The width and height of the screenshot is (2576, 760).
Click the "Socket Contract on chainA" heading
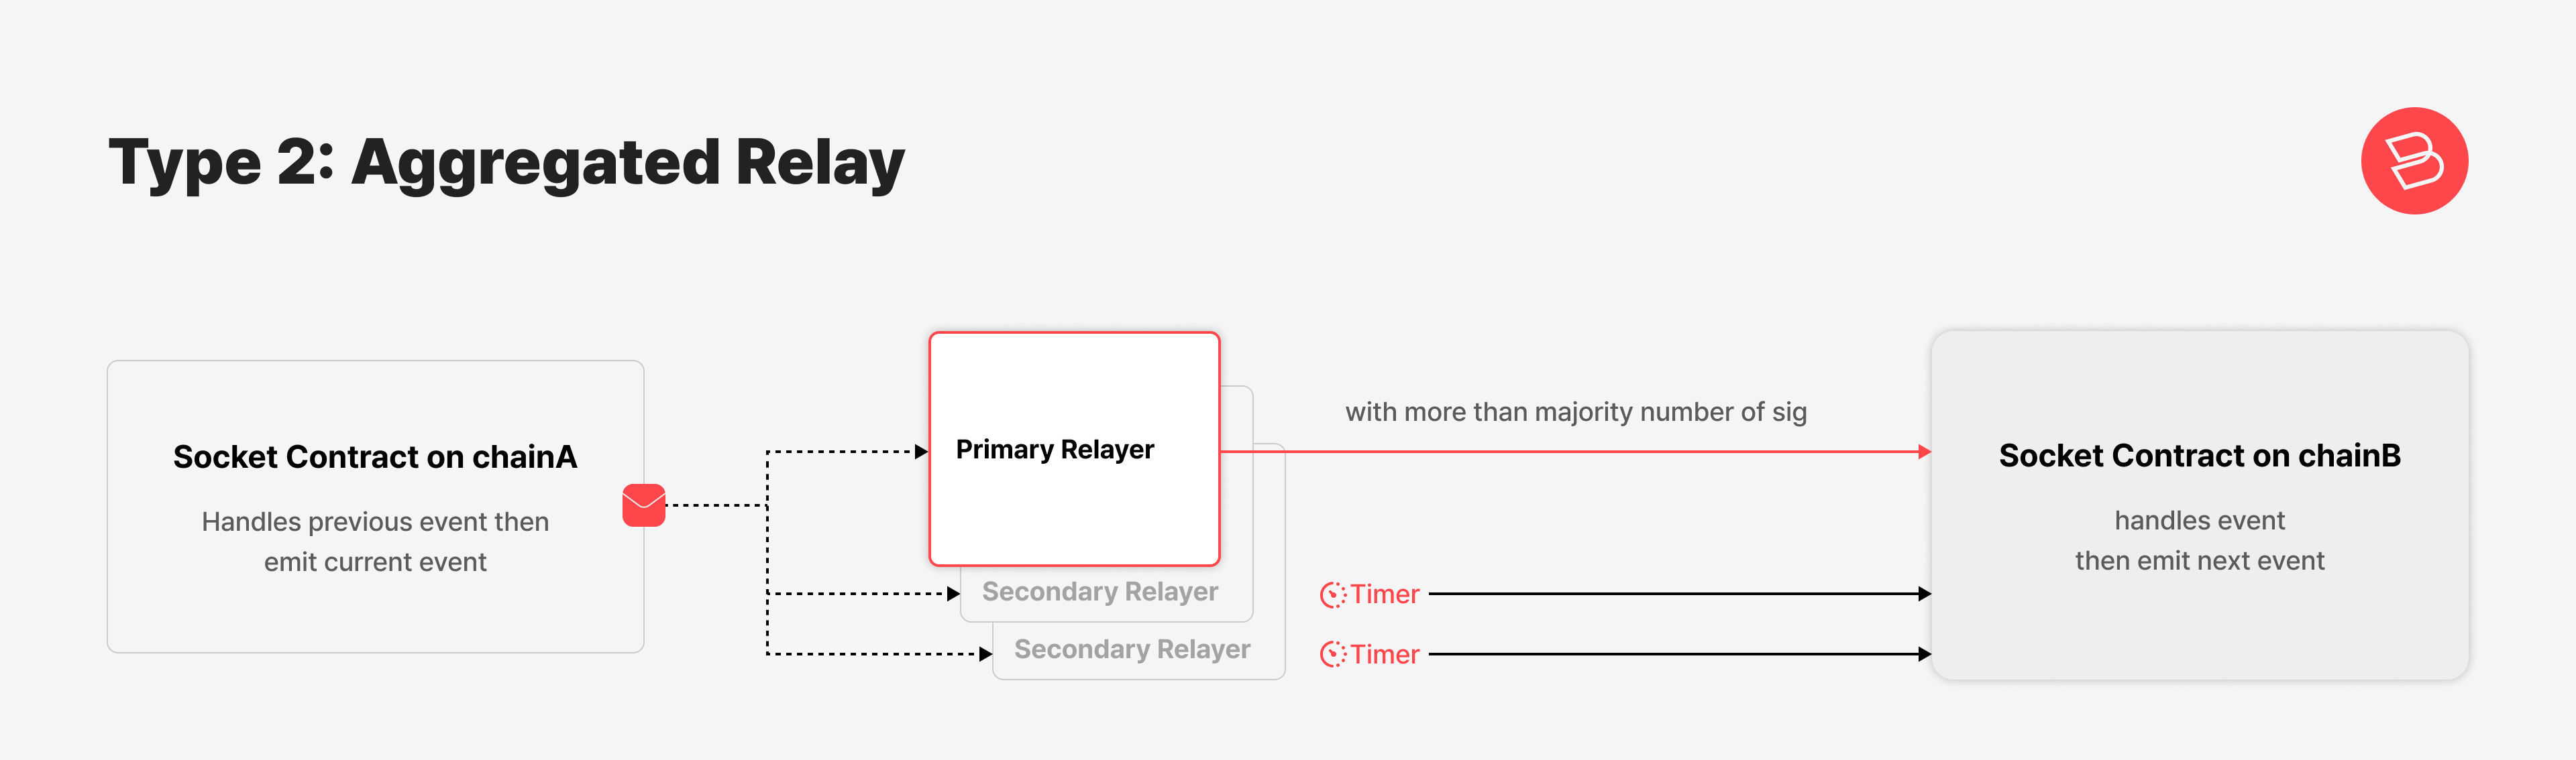click(375, 457)
